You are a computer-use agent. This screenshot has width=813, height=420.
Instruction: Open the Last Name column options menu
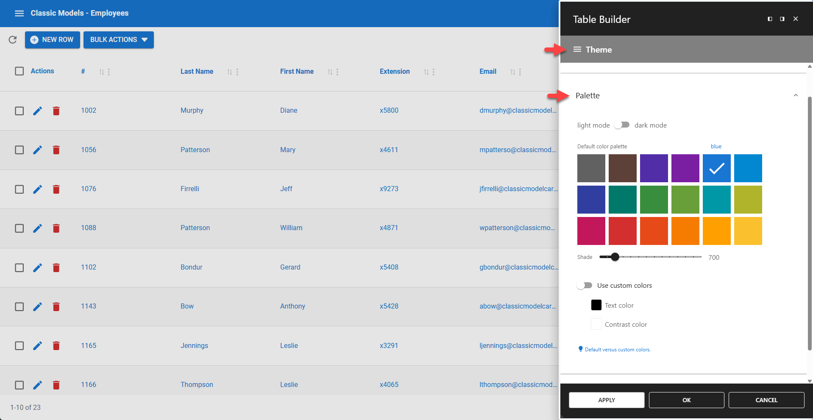237,72
